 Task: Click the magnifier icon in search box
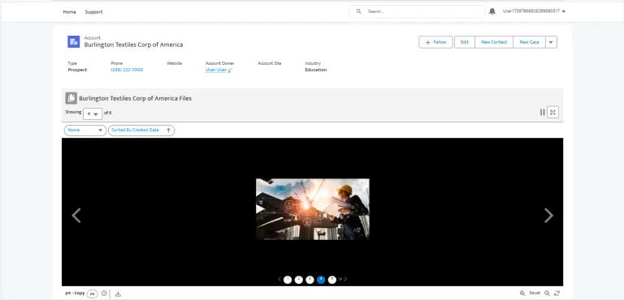point(358,11)
